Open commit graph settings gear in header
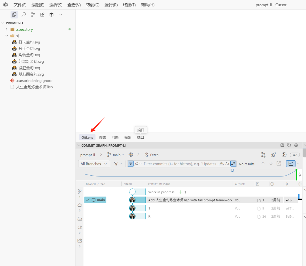The image size is (306, 266). (x=296, y=145)
